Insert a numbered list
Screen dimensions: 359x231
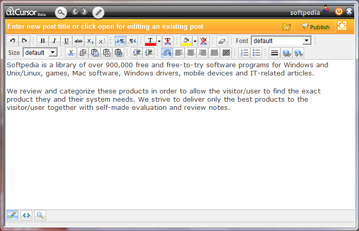[245, 53]
